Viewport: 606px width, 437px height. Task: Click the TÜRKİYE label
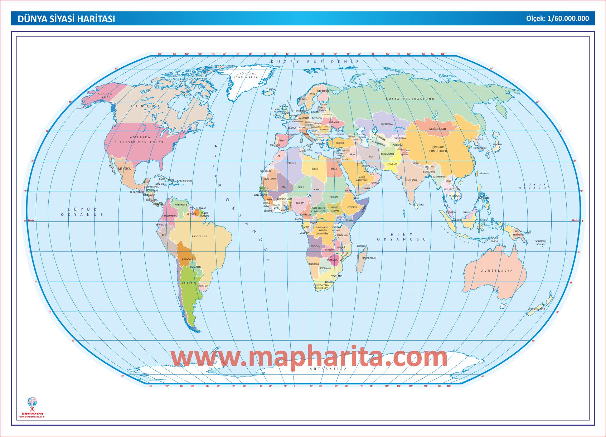tap(340, 143)
